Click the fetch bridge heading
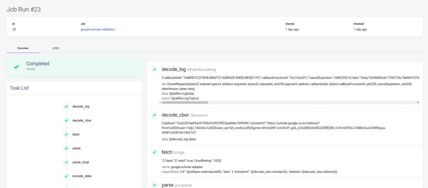This screenshot has width=428, height=188. point(173,152)
